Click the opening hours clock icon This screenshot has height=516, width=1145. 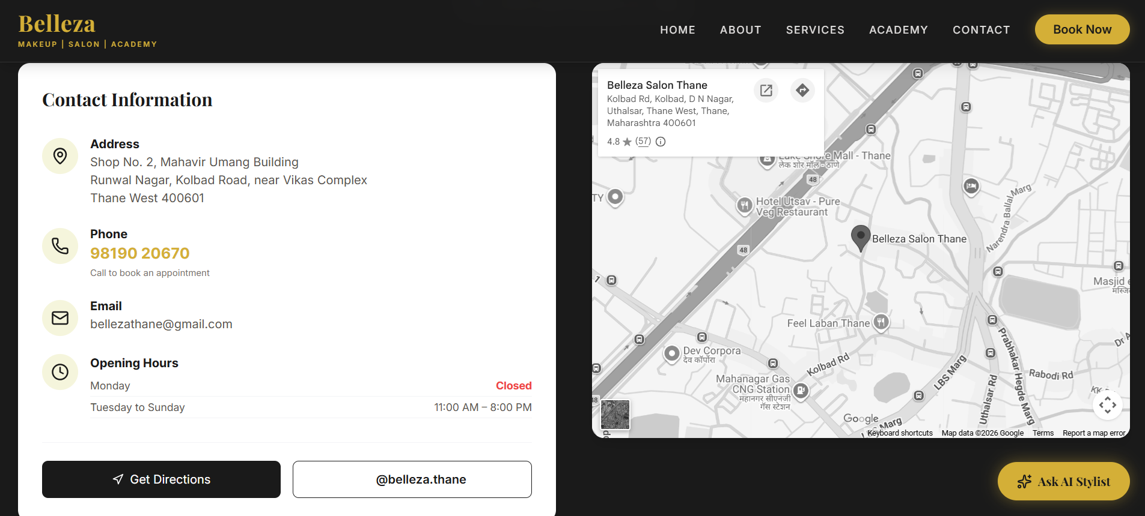[x=60, y=372]
